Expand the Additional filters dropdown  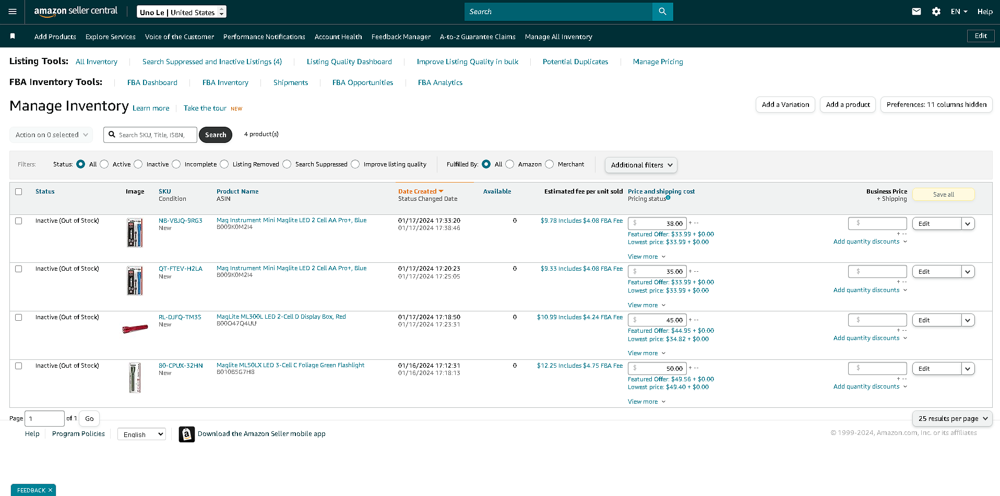[x=641, y=165]
